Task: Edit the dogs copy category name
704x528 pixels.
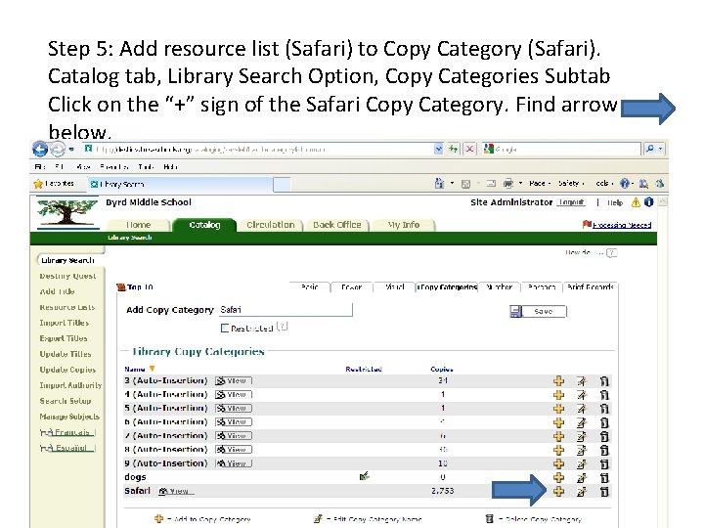Action: click(582, 477)
